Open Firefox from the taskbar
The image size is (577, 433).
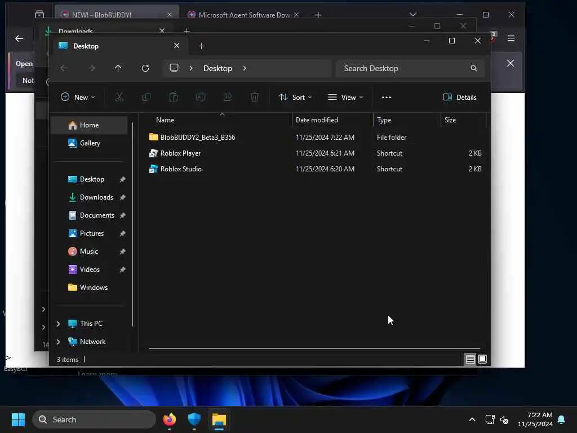pyautogui.click(x=169, y=419)
